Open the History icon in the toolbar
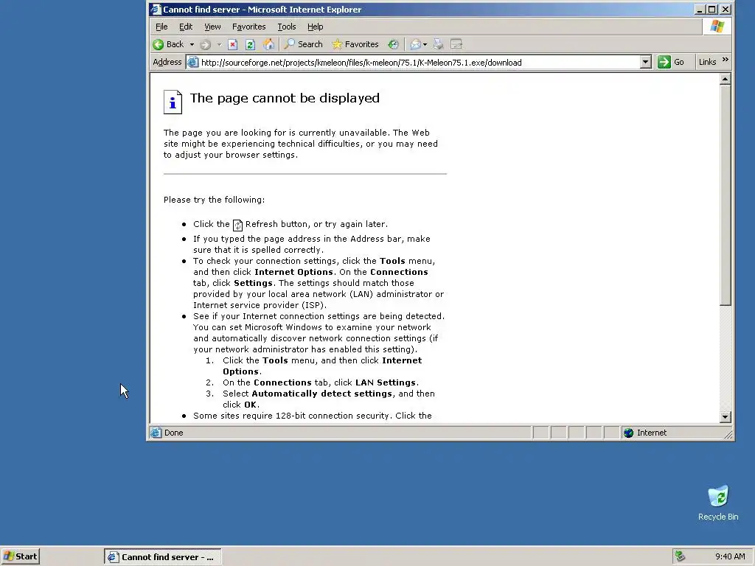This screenshot has height=566, width=755. tap(394, 44)
